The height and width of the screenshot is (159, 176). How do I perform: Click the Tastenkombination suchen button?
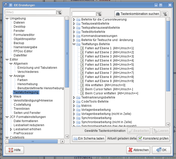click(x=137, y=14)
